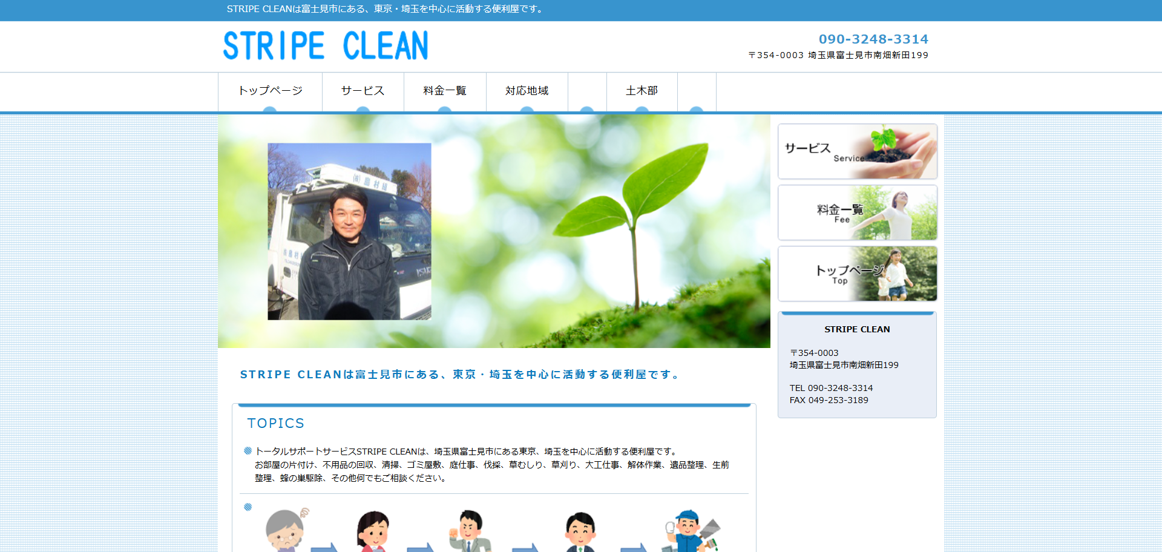
Task: Click the top banner tagline text
Action: point(386,9)
